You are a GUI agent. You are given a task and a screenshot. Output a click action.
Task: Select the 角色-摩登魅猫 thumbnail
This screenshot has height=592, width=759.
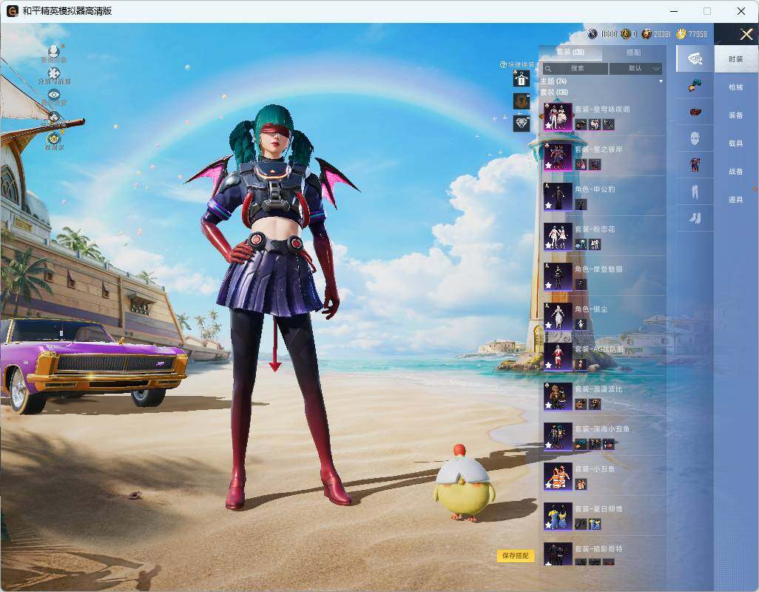point(558,277)
